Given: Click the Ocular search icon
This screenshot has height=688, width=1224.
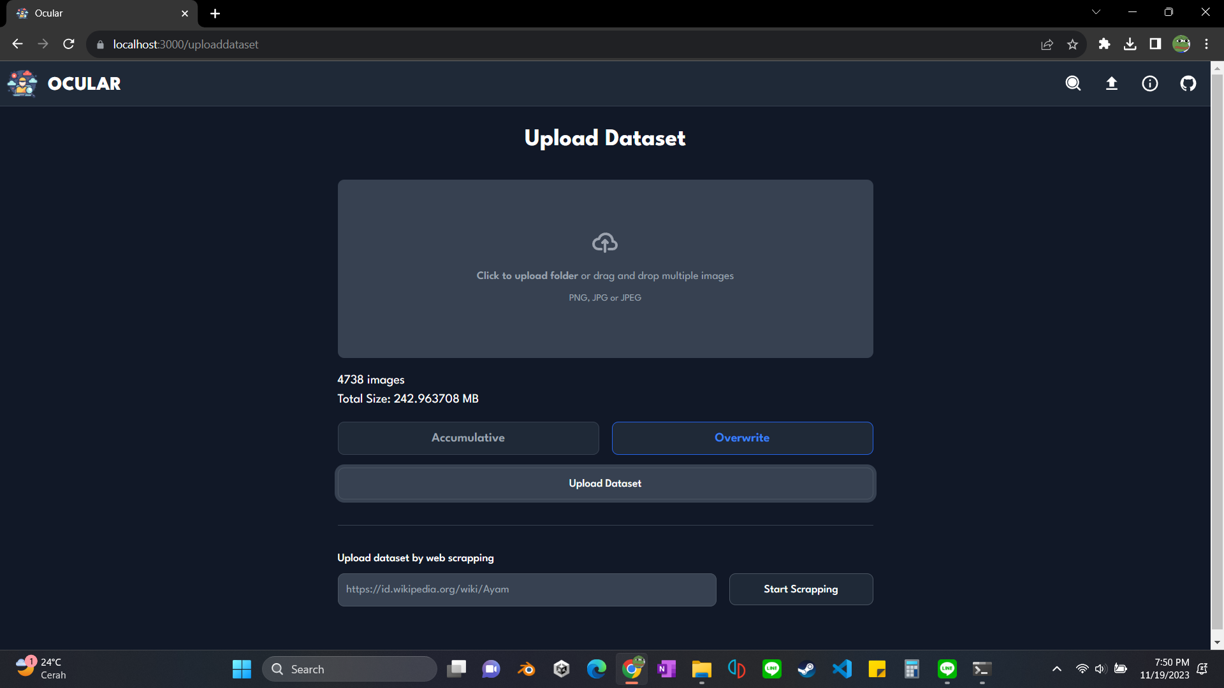Looking at the screenshot, I should [1074, 83].
